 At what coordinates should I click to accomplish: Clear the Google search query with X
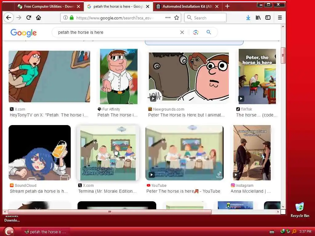click(182, 32)
